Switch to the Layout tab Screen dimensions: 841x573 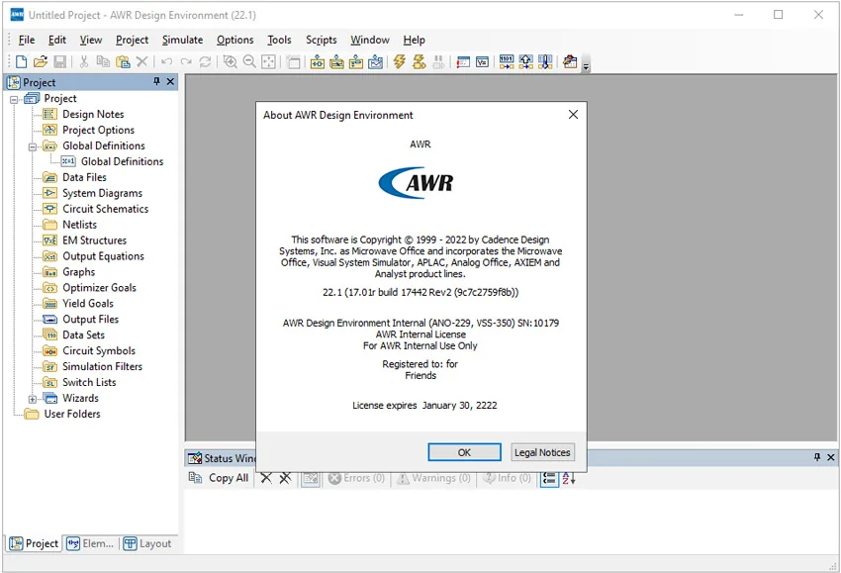147,543
